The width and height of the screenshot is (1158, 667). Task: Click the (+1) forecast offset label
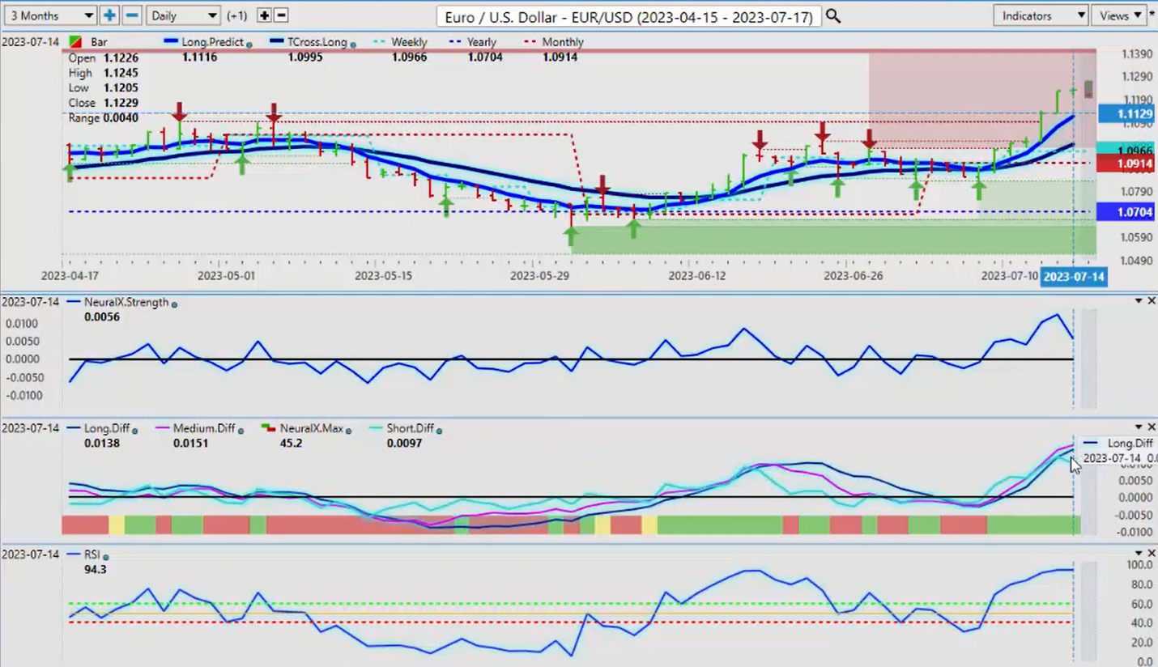pyautogui.click(x=237, y=15)
